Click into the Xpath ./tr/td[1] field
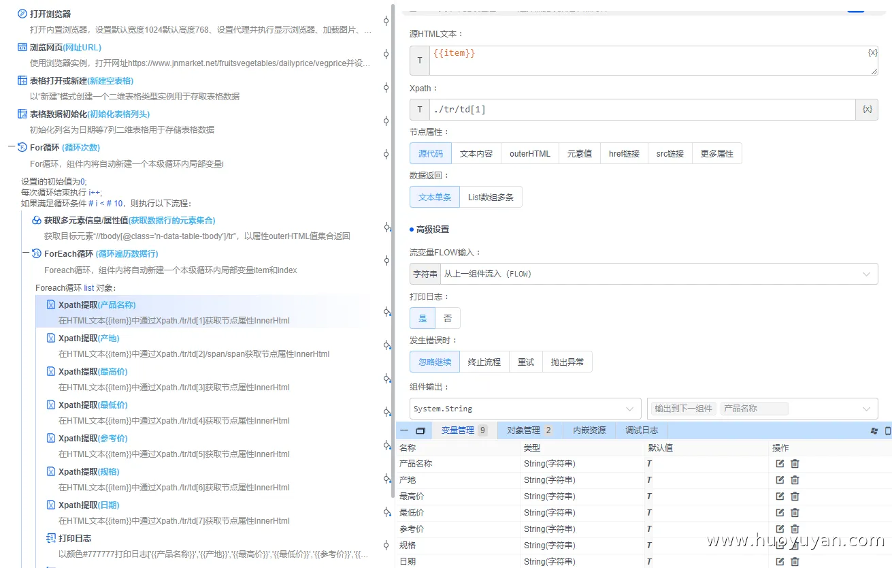This screenshot has width=892, height=568. point(642,110)
